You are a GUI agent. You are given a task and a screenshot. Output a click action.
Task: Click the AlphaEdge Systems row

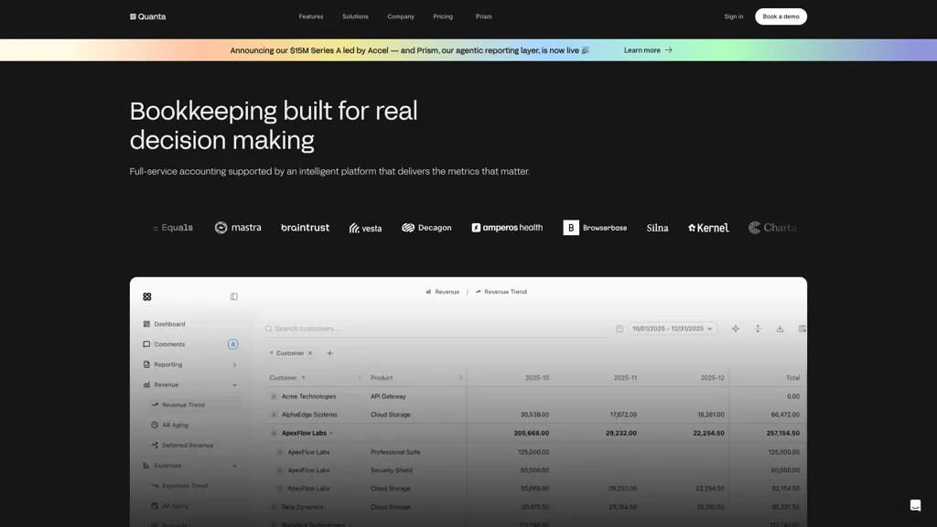tap(534, 414)
